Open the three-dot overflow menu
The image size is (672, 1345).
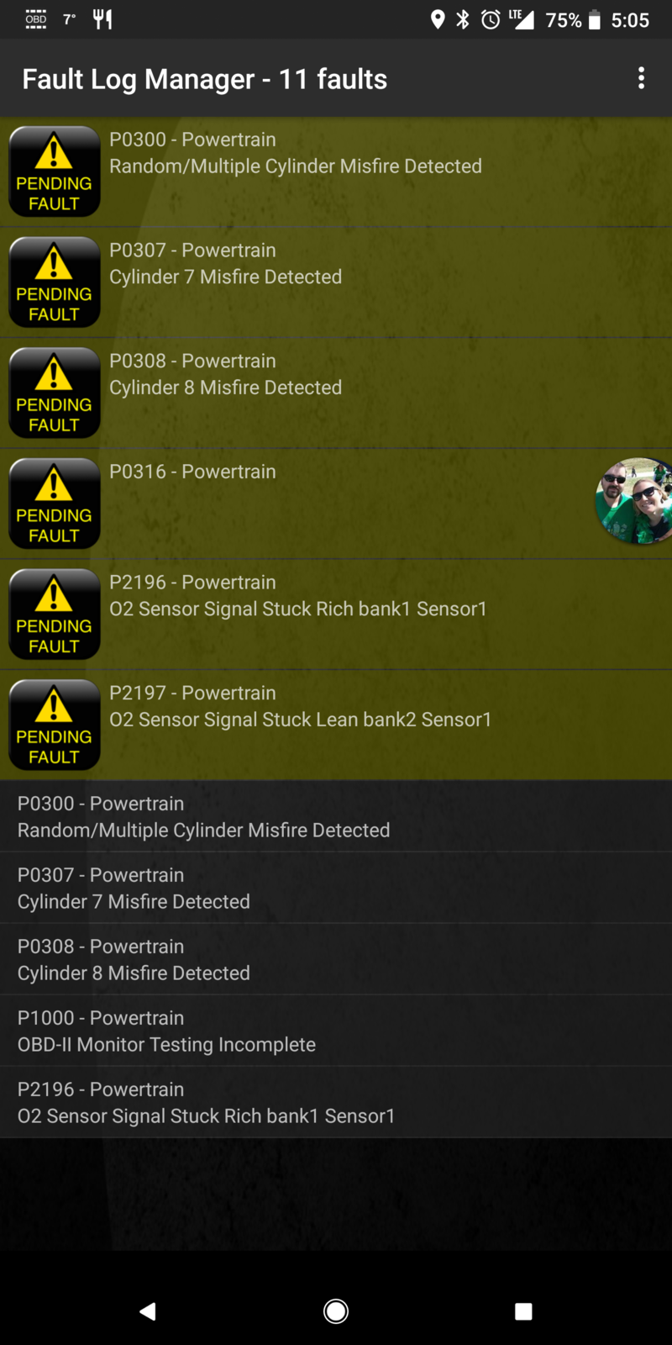641,78
